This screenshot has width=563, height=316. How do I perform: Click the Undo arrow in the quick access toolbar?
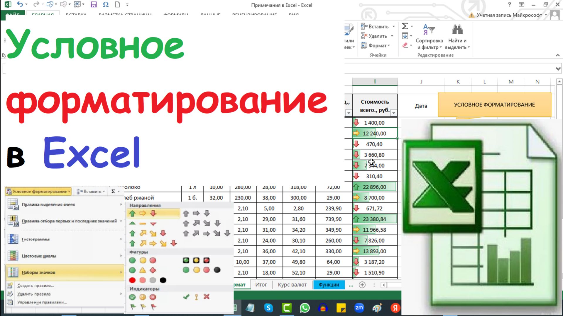coord(20,4)
